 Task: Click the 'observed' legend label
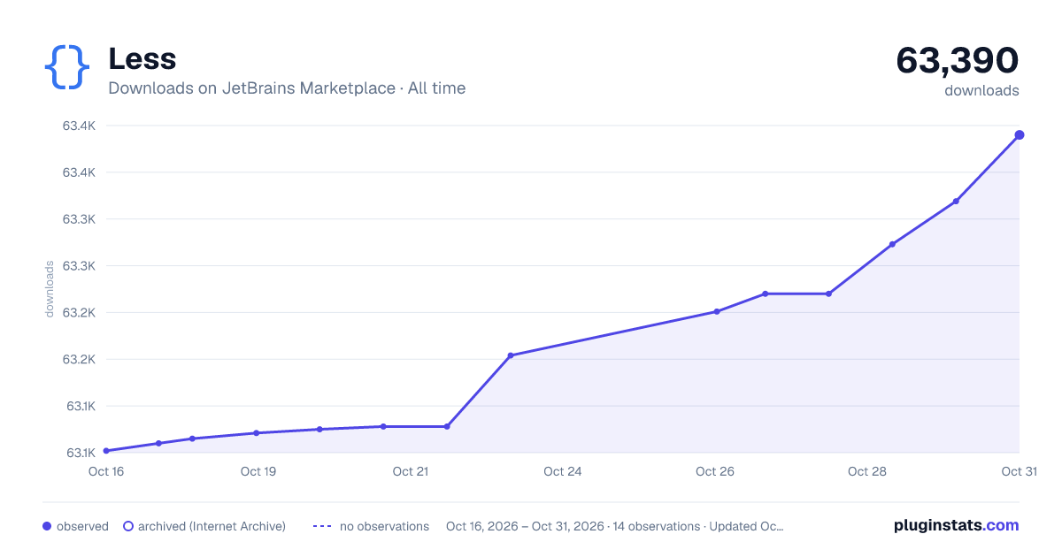coord(82,526)
